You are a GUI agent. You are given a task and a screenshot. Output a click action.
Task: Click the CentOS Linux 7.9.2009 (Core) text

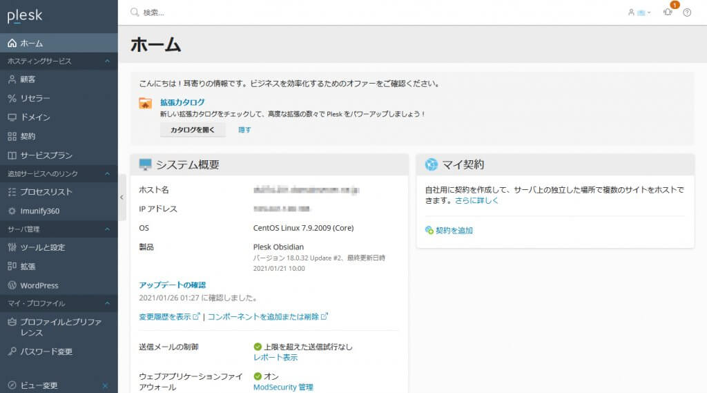coord(304,228)
